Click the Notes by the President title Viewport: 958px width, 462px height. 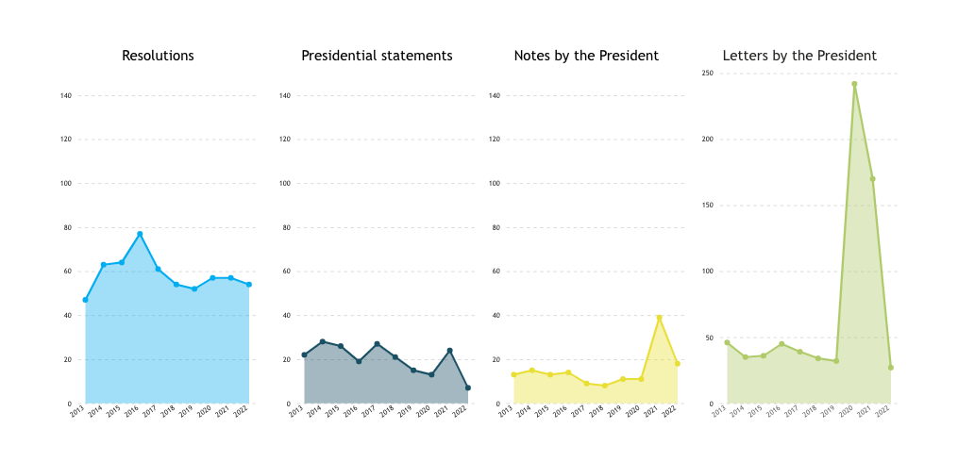586,56
